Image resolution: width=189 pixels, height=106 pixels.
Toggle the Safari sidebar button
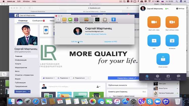coord(29,8)
